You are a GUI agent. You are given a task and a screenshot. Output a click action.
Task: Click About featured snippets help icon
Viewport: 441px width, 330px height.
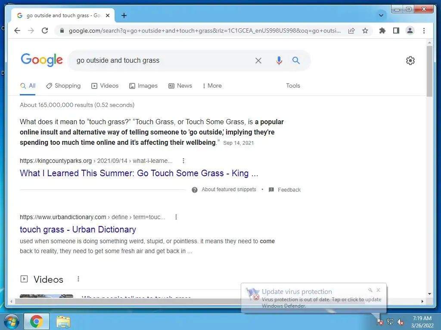tap(195, 190)
